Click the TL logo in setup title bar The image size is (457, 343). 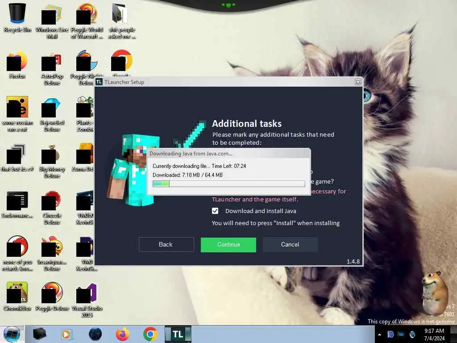pyautogui.click(x=99, y=82)
